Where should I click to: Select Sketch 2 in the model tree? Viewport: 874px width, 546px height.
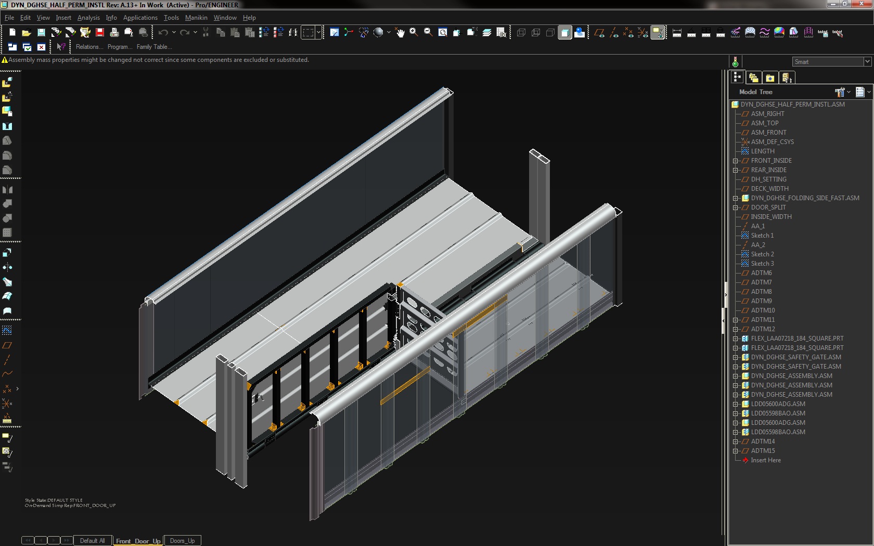[762, 254]
